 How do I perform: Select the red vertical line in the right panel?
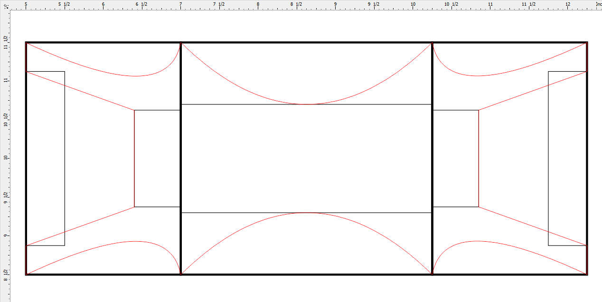click(479, 159)
